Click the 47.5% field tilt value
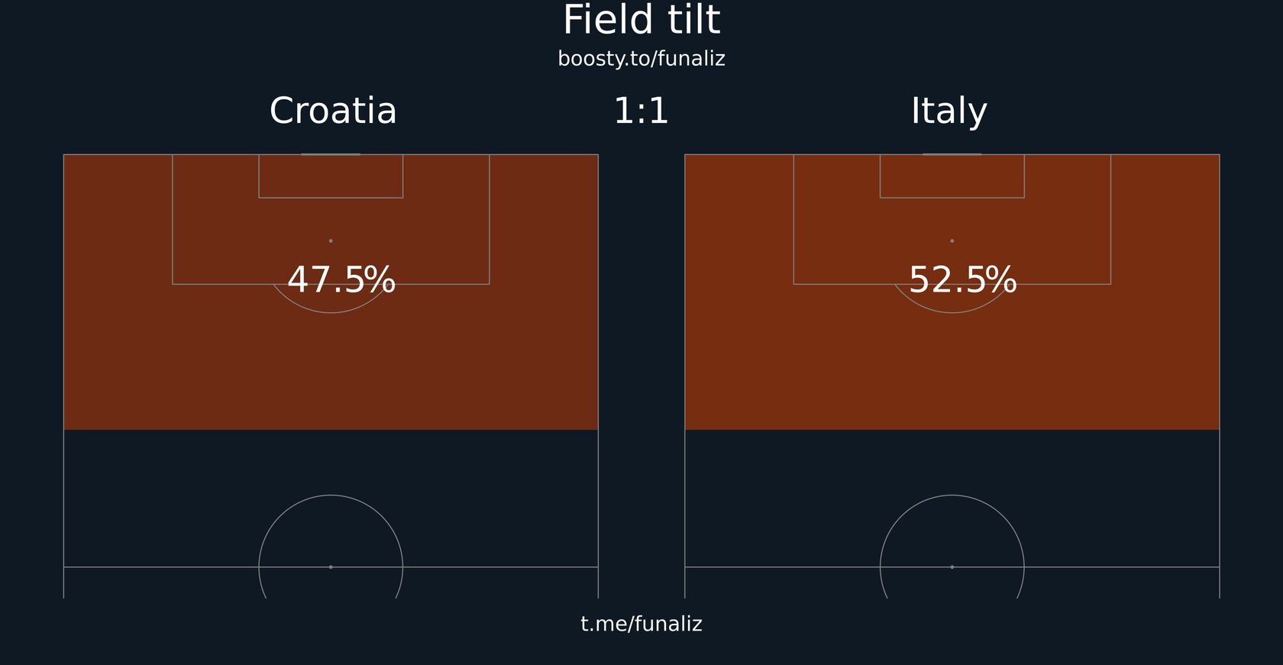The width and height of the screenshot is (1283, 665). coord(341,280)
